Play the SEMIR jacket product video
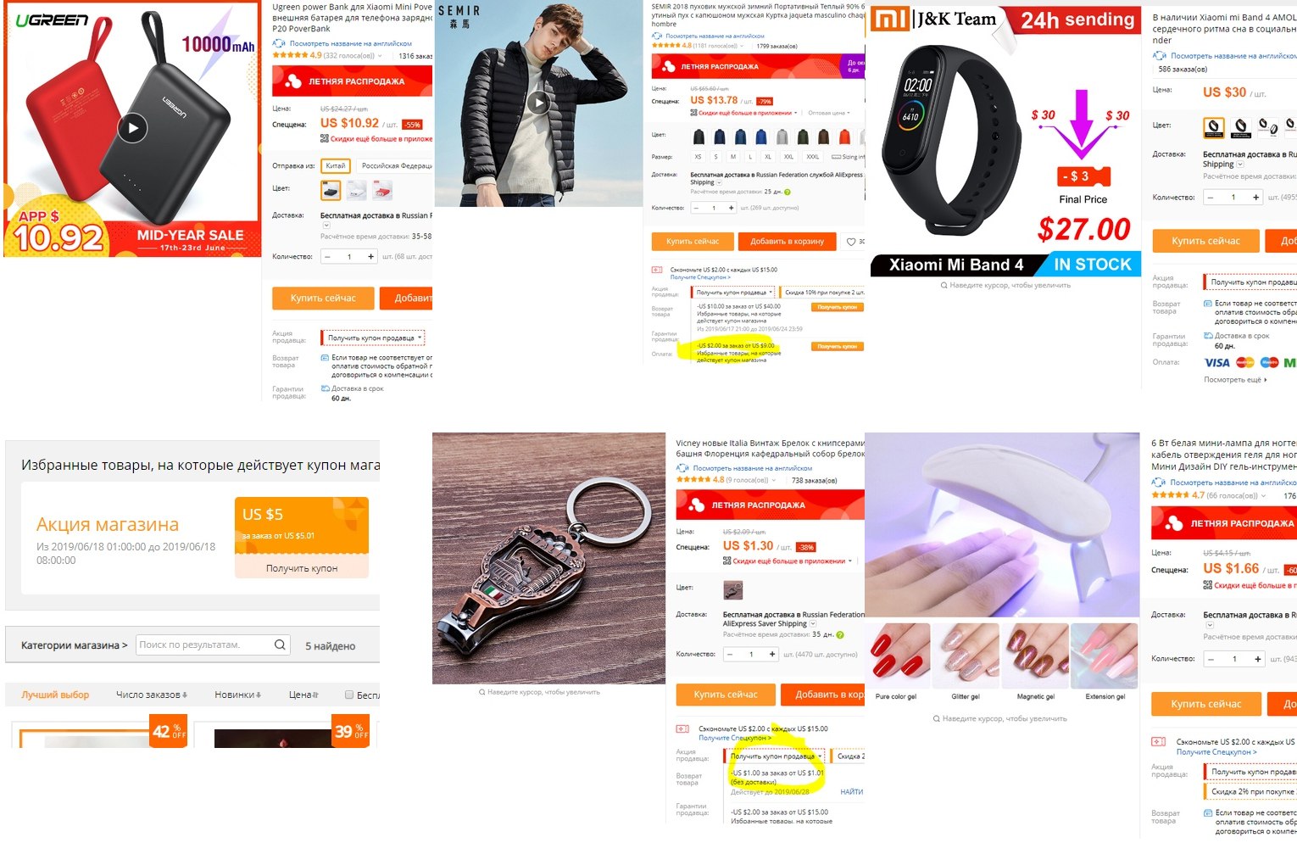The width and height of the screenshot is (1297, 865). click(x=538, y=103)
